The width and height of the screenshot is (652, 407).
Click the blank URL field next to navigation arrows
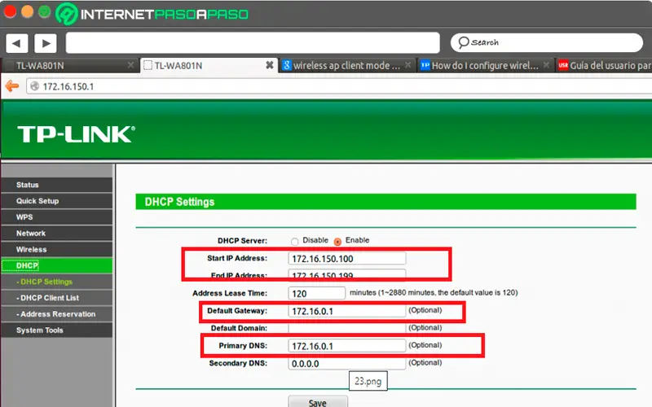click(x=253, y=43)
